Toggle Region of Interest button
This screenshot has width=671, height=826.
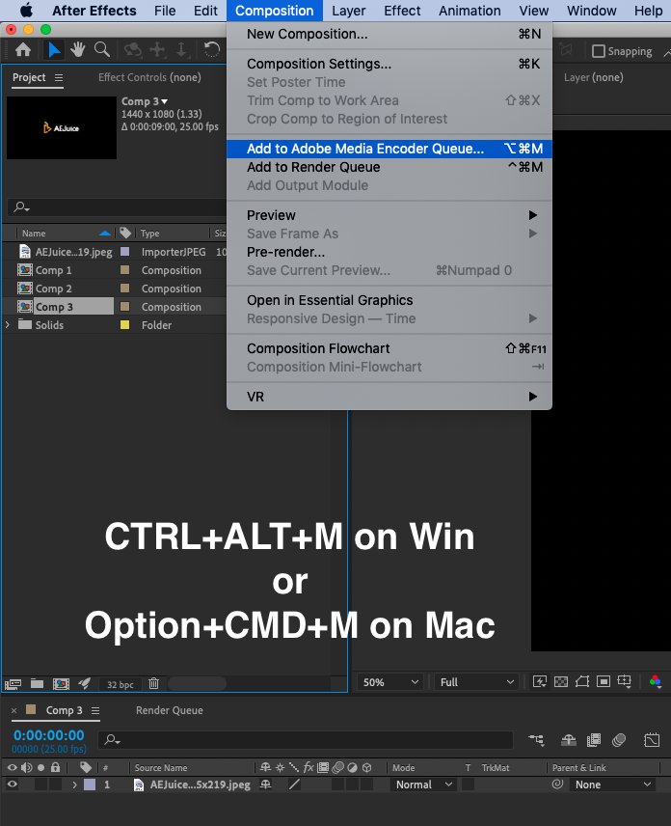coord(604,681)
